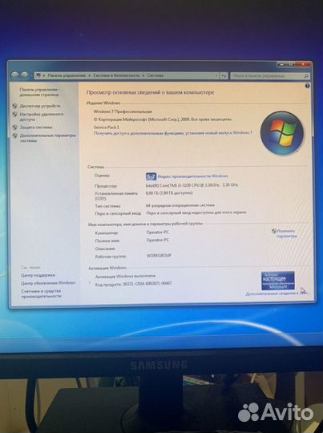The height and width of the screenshot is (433, 323).
Task: Open Диспетчер устройств link
Action: coord(40,106)
